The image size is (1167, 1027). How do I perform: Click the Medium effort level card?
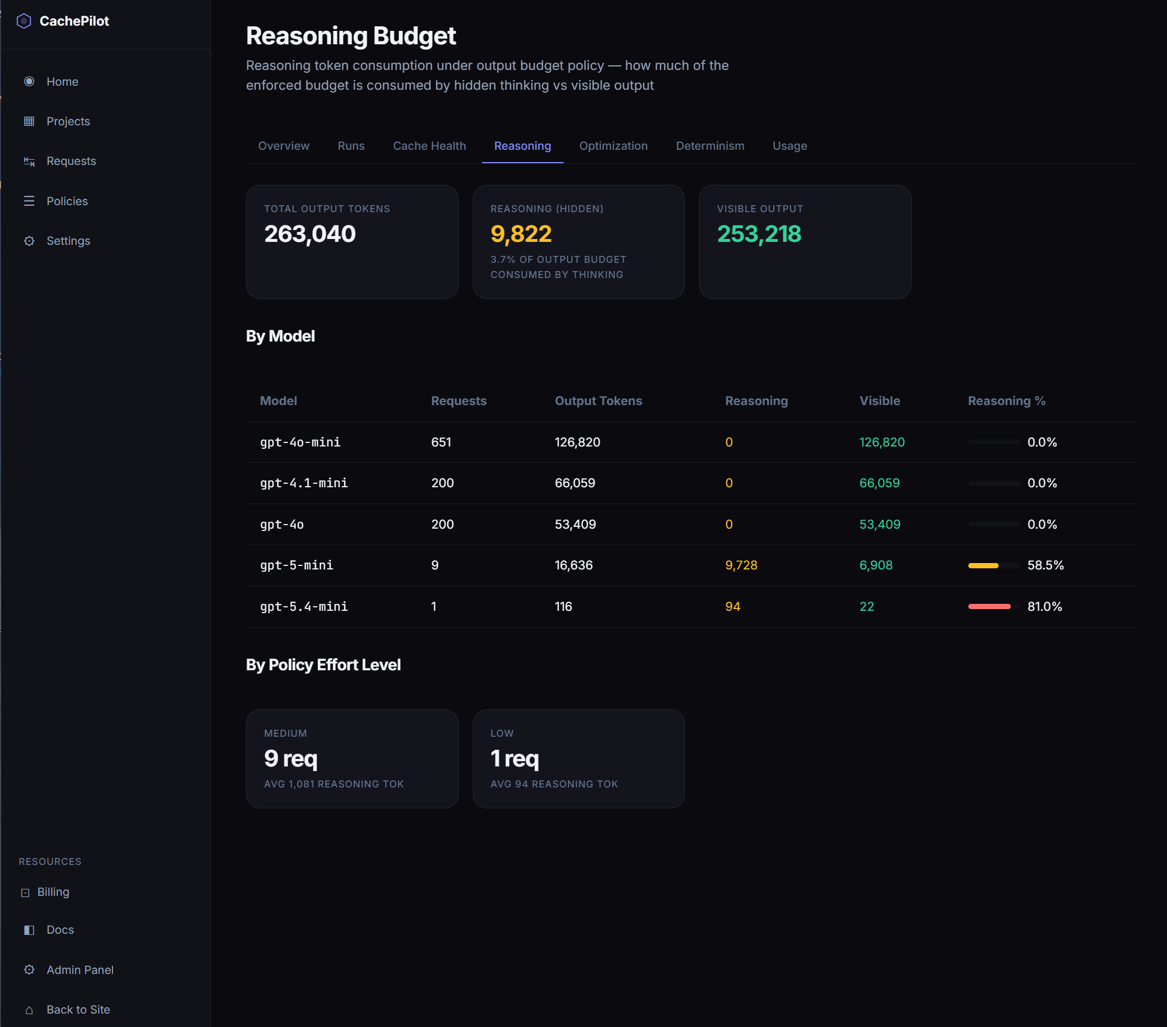[352, 758]
